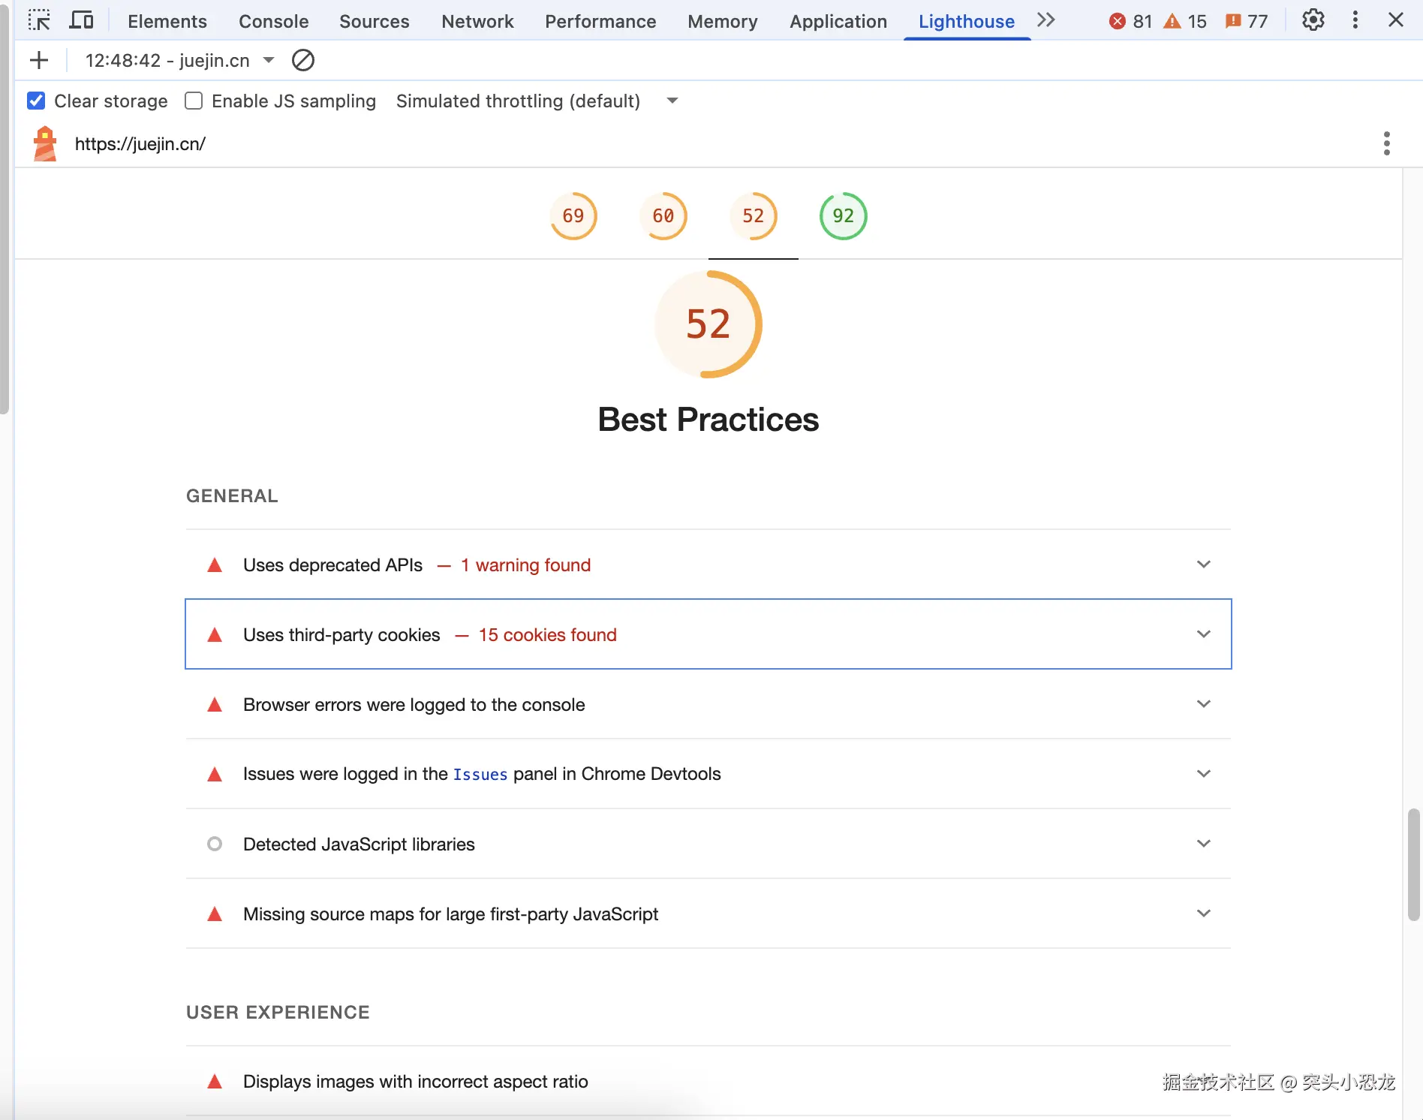Expand Missing source maps audit chevron
The width and height of the screenshot is (1423, 1120).
pos(1204,914)
